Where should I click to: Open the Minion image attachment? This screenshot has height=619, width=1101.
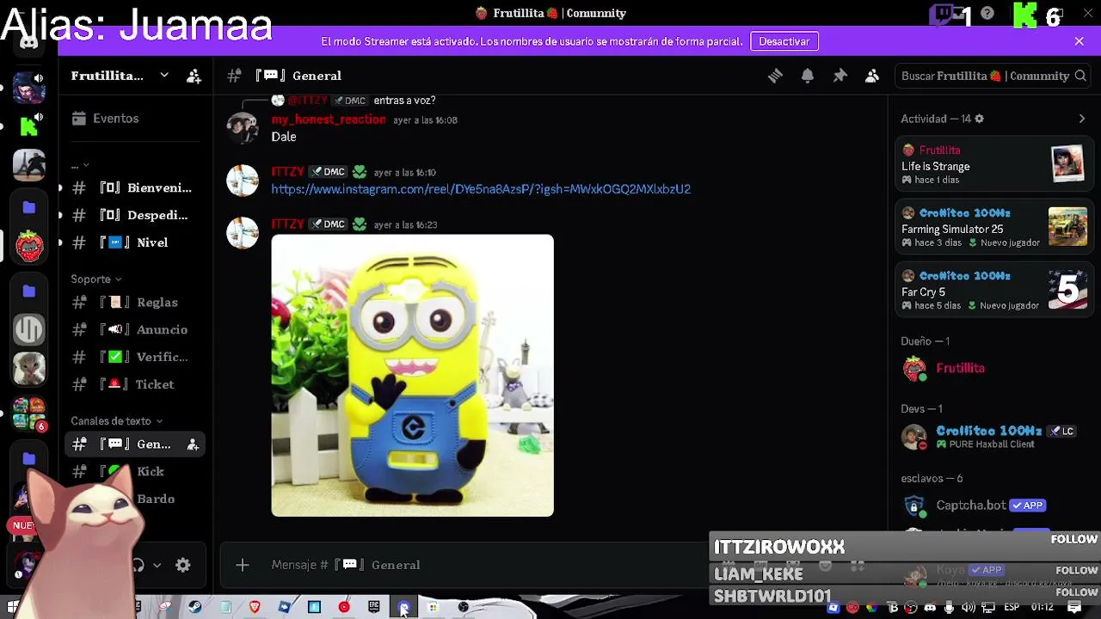[x=412, y=376]
